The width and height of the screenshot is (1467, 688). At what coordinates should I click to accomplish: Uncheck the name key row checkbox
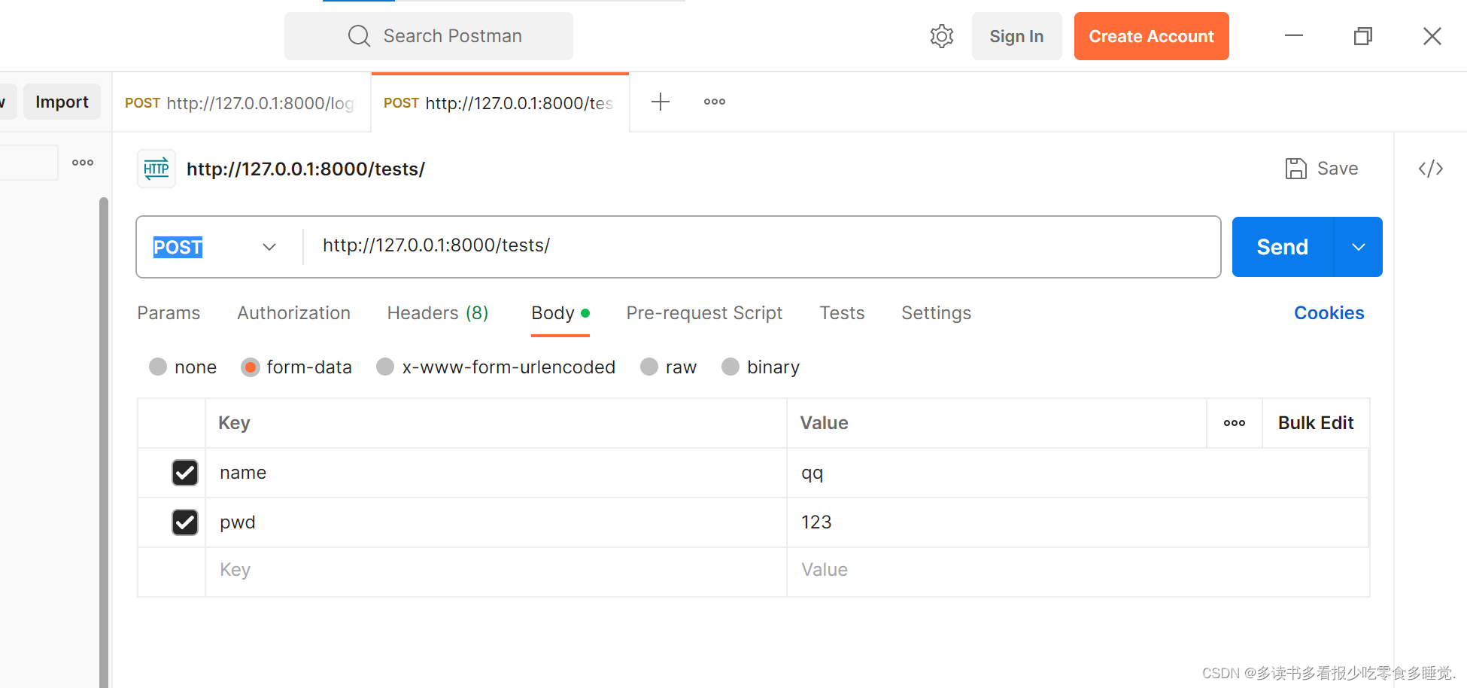[185, 473]
